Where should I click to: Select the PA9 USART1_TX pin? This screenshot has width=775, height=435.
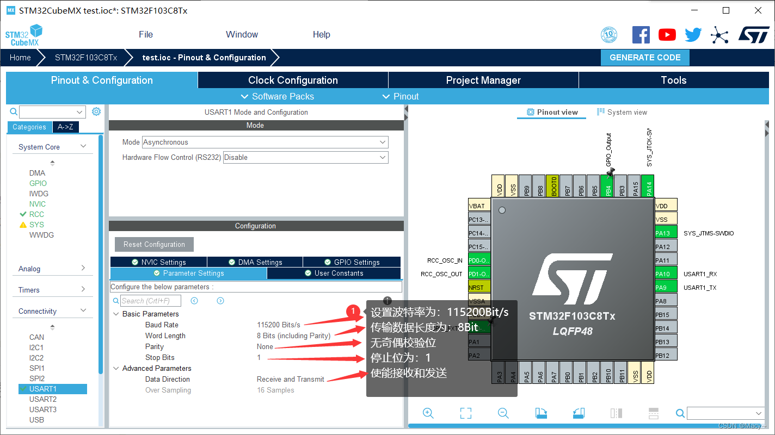click(666, 287)
